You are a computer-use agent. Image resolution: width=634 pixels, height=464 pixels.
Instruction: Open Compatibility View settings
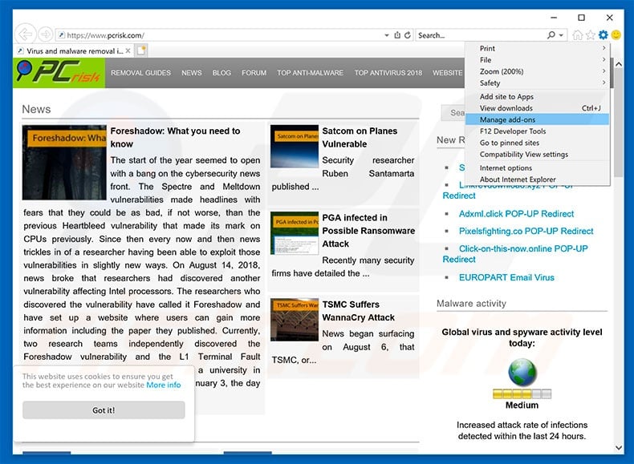tap(538, 154)
